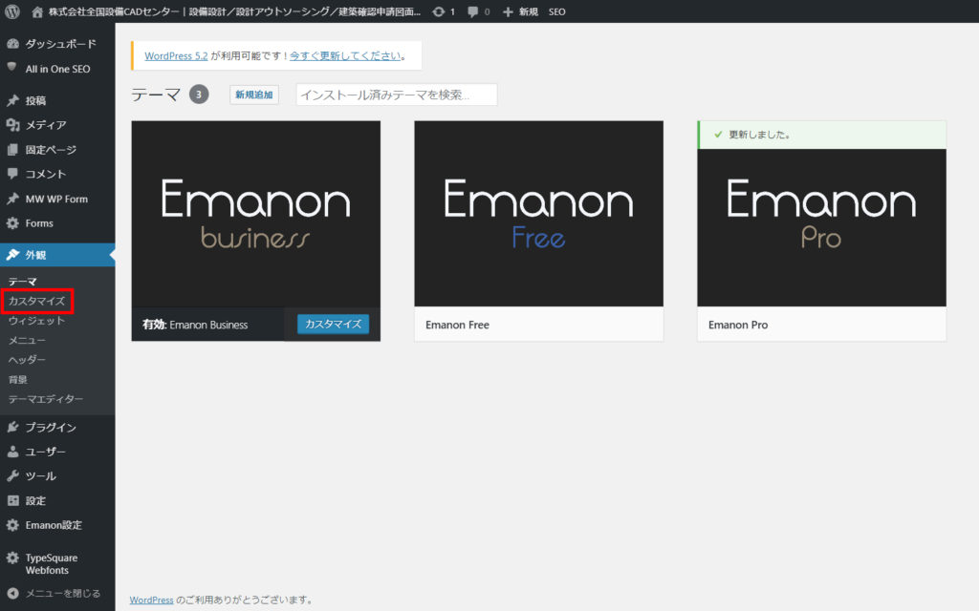This screenshot has height=611, width=979.
Task: Open the テーマエディター submenu item
Action: pos(46,399)
